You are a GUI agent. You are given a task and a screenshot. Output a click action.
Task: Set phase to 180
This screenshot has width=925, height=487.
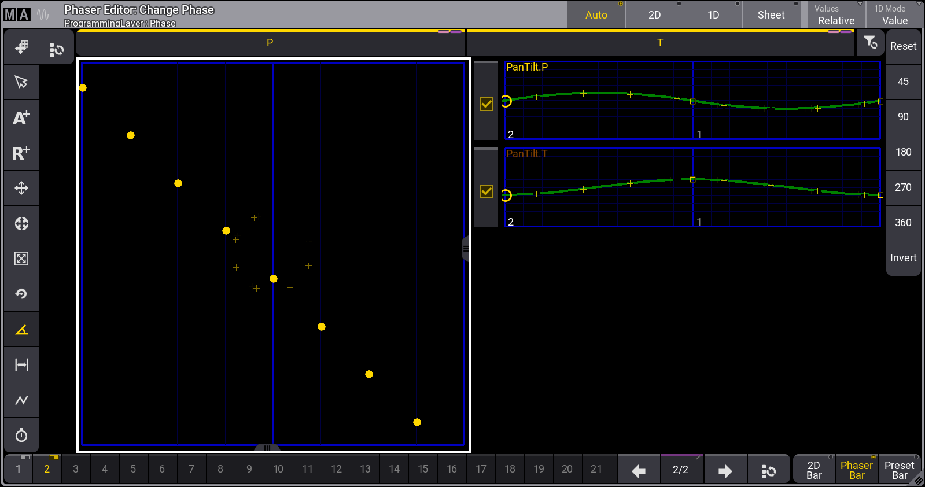(903, 152)
